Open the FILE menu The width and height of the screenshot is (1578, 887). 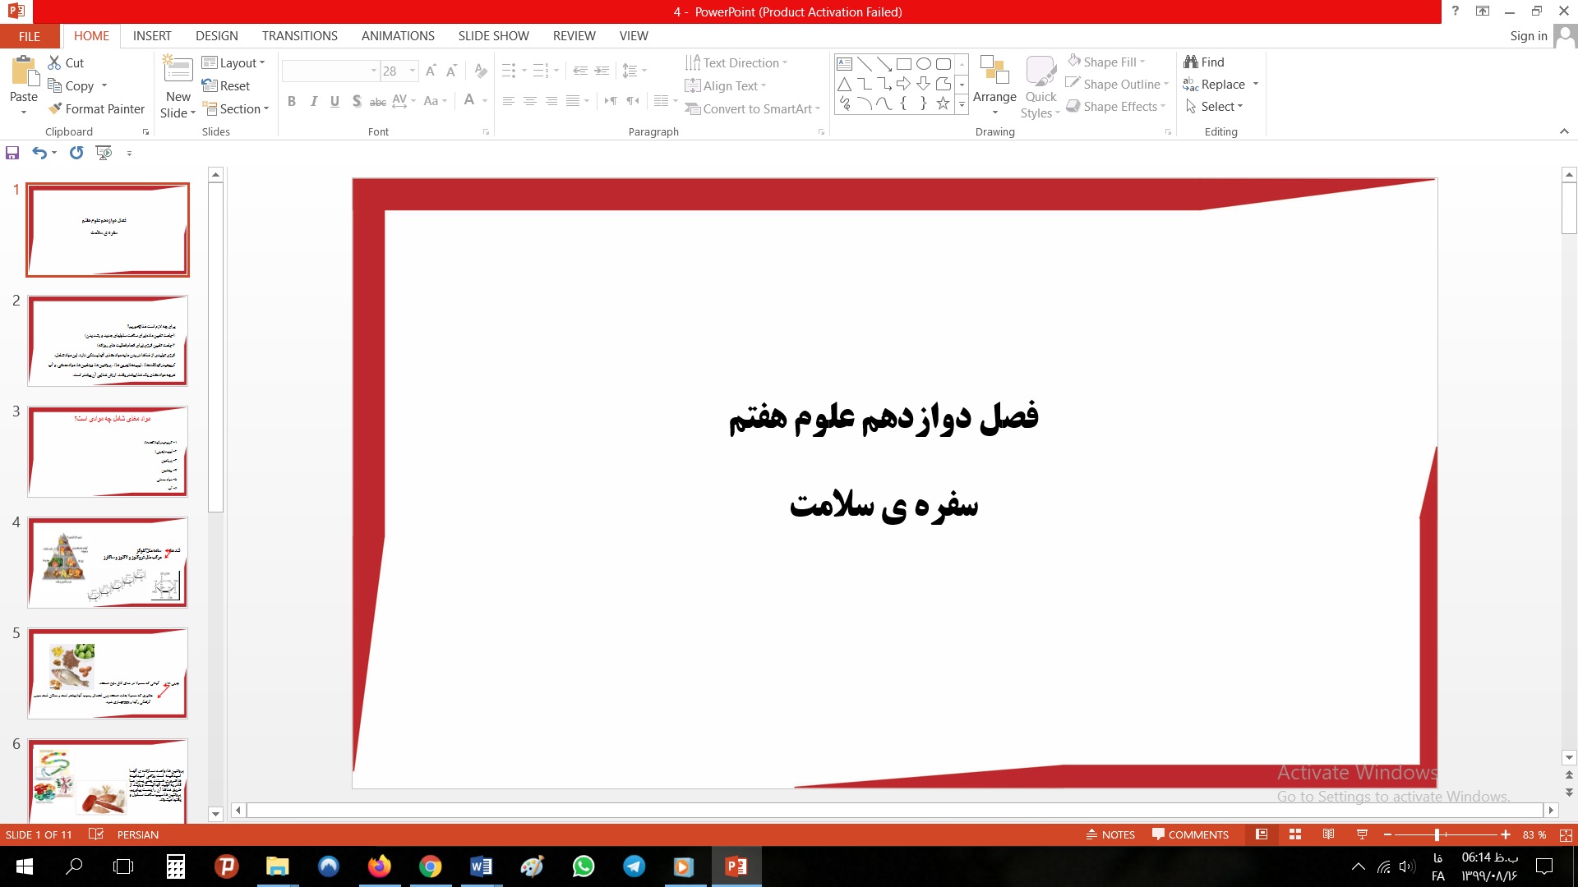(x=29, y=36)
